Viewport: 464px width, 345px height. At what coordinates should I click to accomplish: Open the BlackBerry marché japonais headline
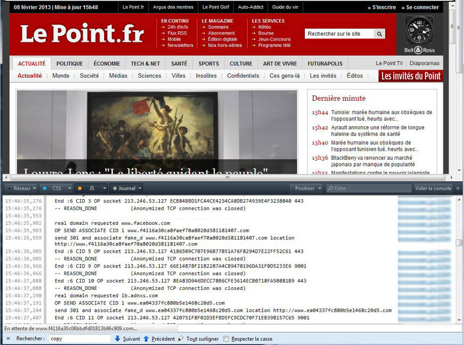pos(373,161)
